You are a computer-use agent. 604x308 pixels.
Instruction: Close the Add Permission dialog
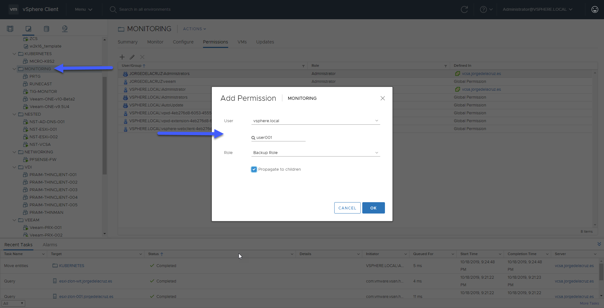[x=383, y=98]
